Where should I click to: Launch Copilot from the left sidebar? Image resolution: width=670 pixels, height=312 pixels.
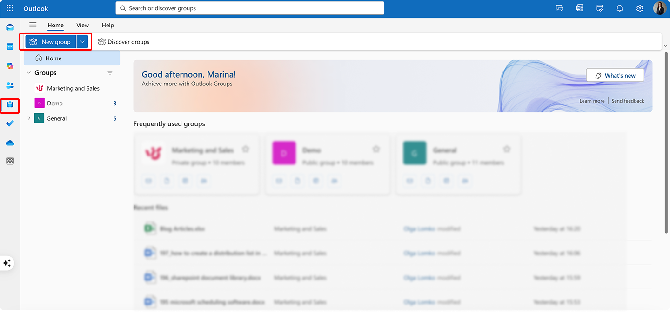pyautogui.click(x=10, y=66)
